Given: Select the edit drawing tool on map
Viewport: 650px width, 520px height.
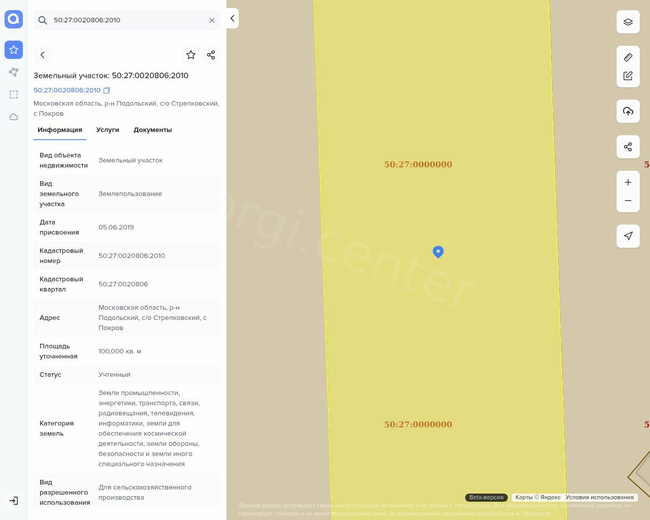Looking at the screenshot, I should tap(628, 76).
